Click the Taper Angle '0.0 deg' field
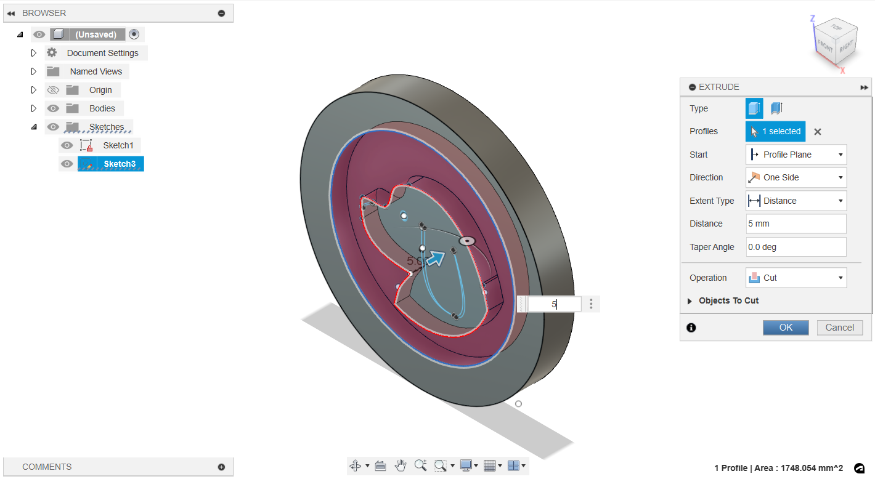The height and width of the screenshot is (479, 875). coord(796,247)
